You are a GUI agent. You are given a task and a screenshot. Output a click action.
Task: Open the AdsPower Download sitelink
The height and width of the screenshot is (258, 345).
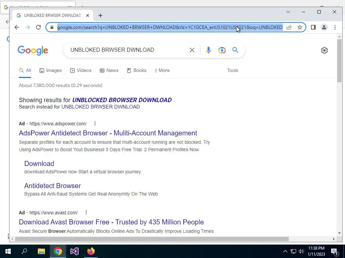click(39, 164)
